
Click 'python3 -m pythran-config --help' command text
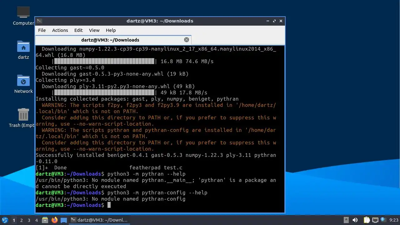pos(157,192)
